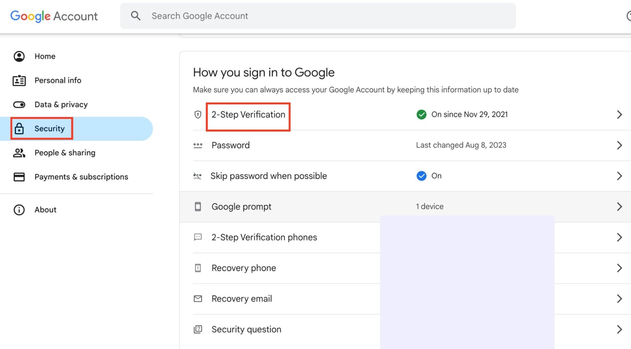Click the Data & privacy toggle icon

coord(19,104)
